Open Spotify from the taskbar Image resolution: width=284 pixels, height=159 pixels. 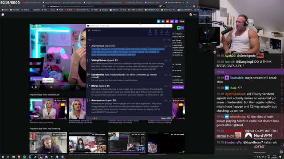[x=24, y=157]
